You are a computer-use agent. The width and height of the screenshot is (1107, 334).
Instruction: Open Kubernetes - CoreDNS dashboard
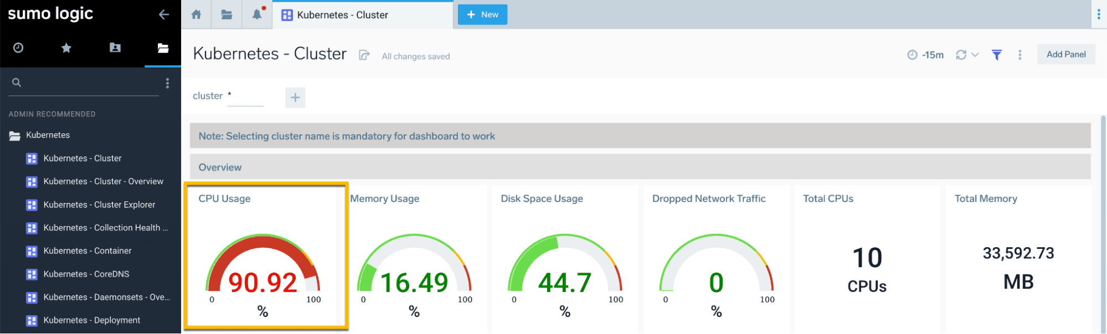86,275
